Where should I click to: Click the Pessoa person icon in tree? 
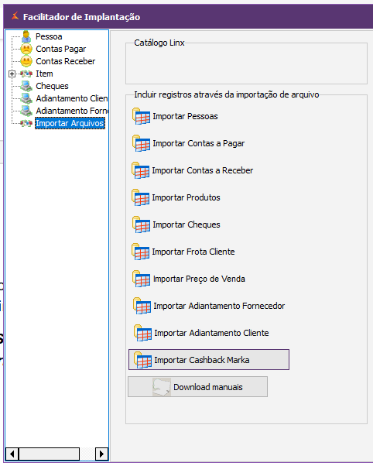coord(26,36)
